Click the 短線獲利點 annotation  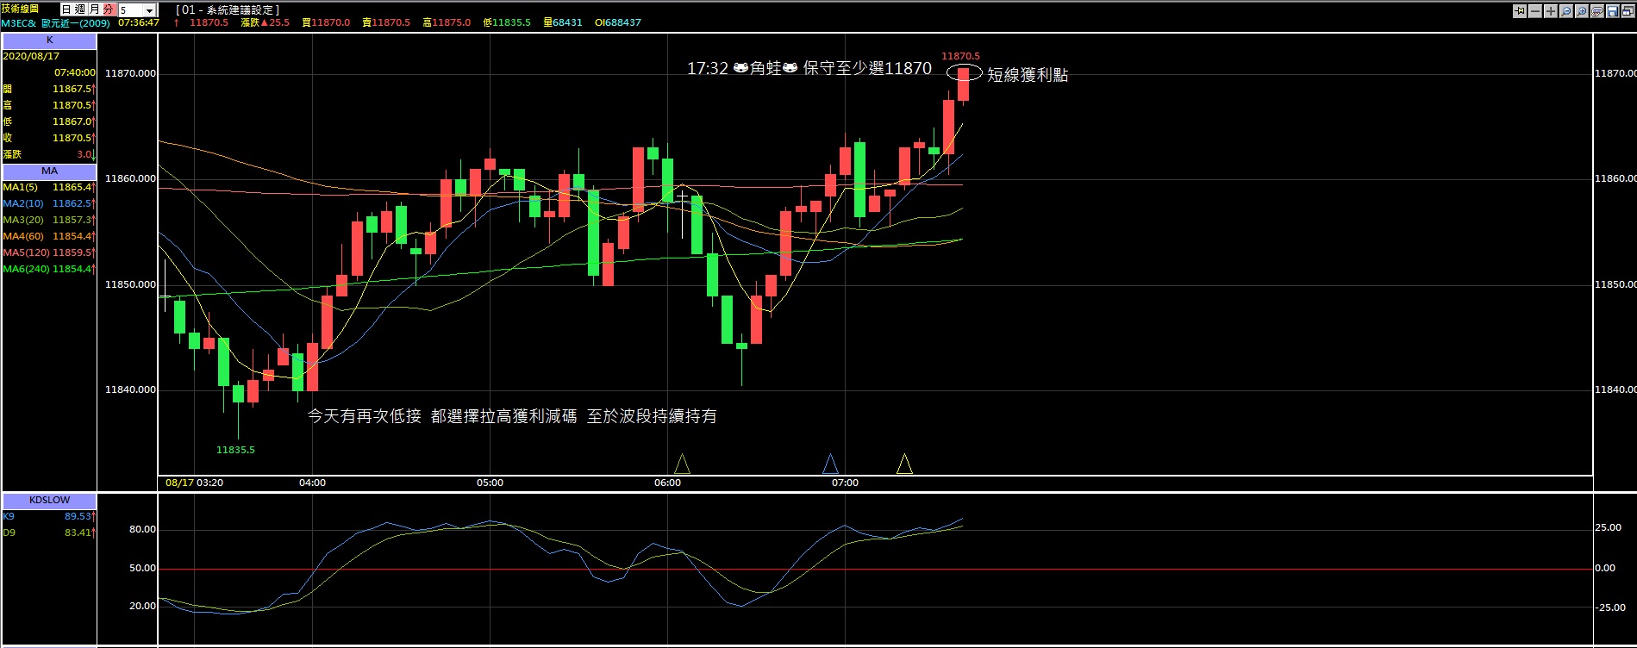[x=1028, y=75]
